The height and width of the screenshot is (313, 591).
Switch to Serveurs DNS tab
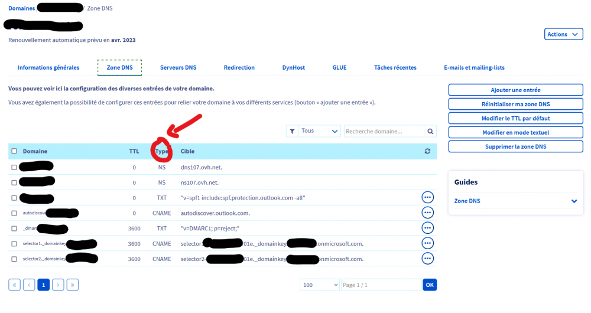click(178, 67)
